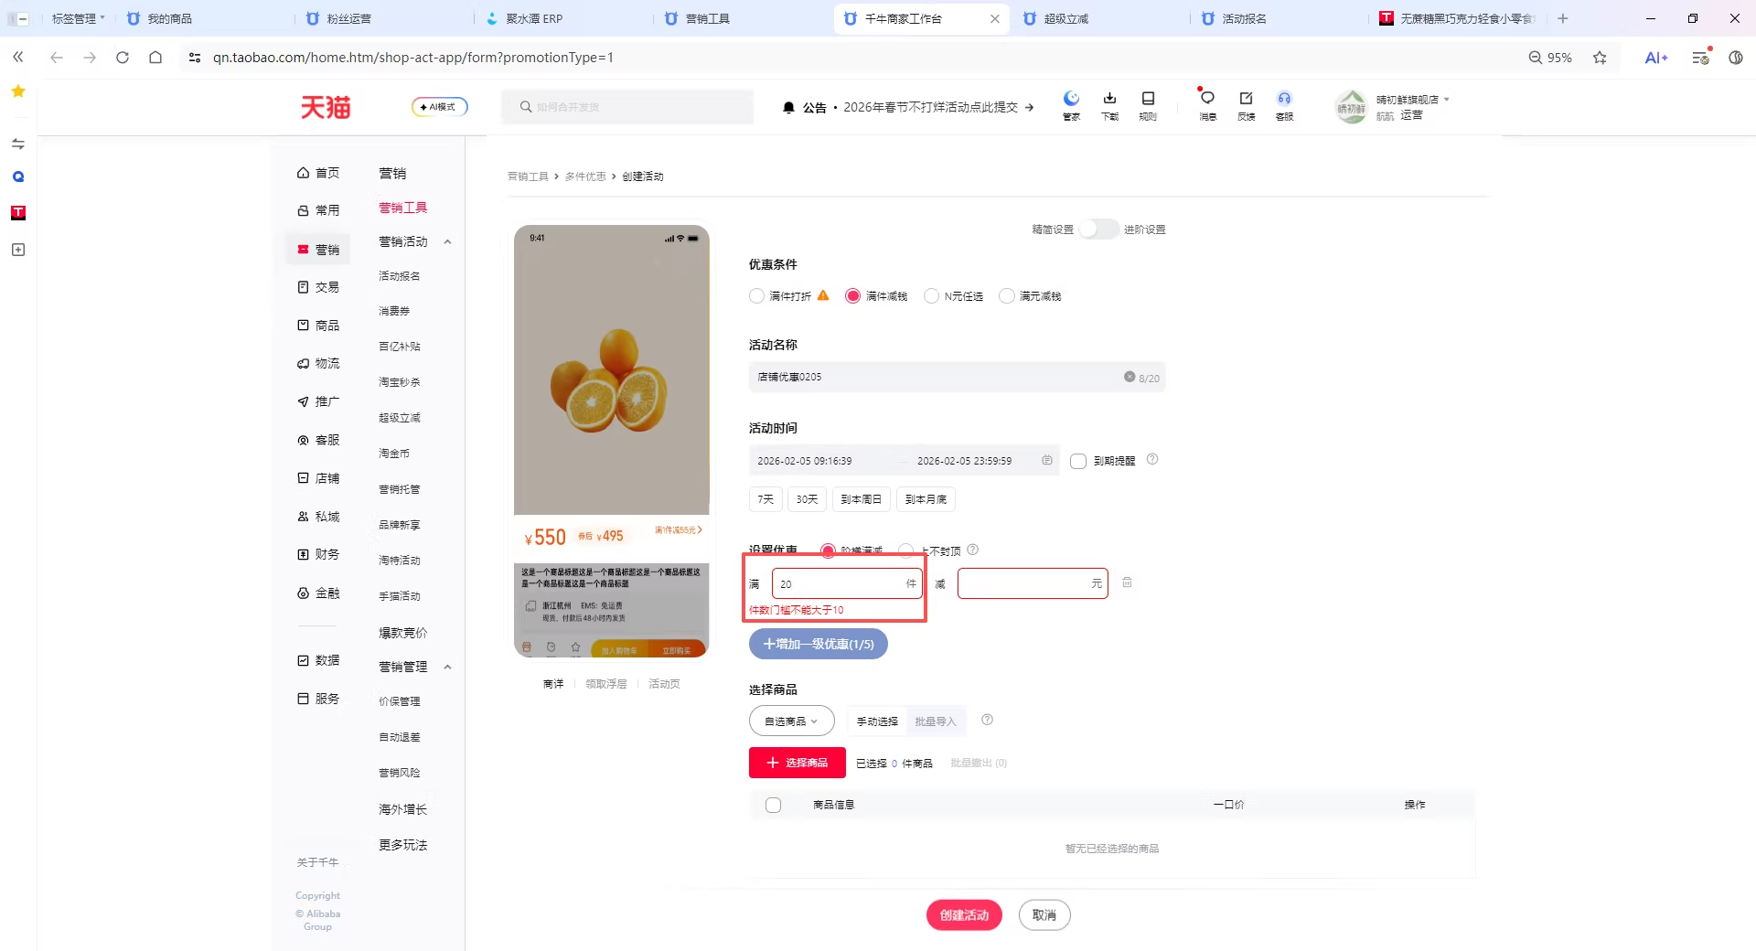Screen dimensions: 1756x951
Task: Select the 满件打折 radio option
Action: pyautogui.click(x=756, y=295)
